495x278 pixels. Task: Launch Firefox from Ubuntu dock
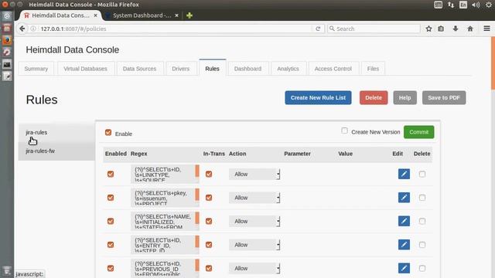(x=7, y=40)
